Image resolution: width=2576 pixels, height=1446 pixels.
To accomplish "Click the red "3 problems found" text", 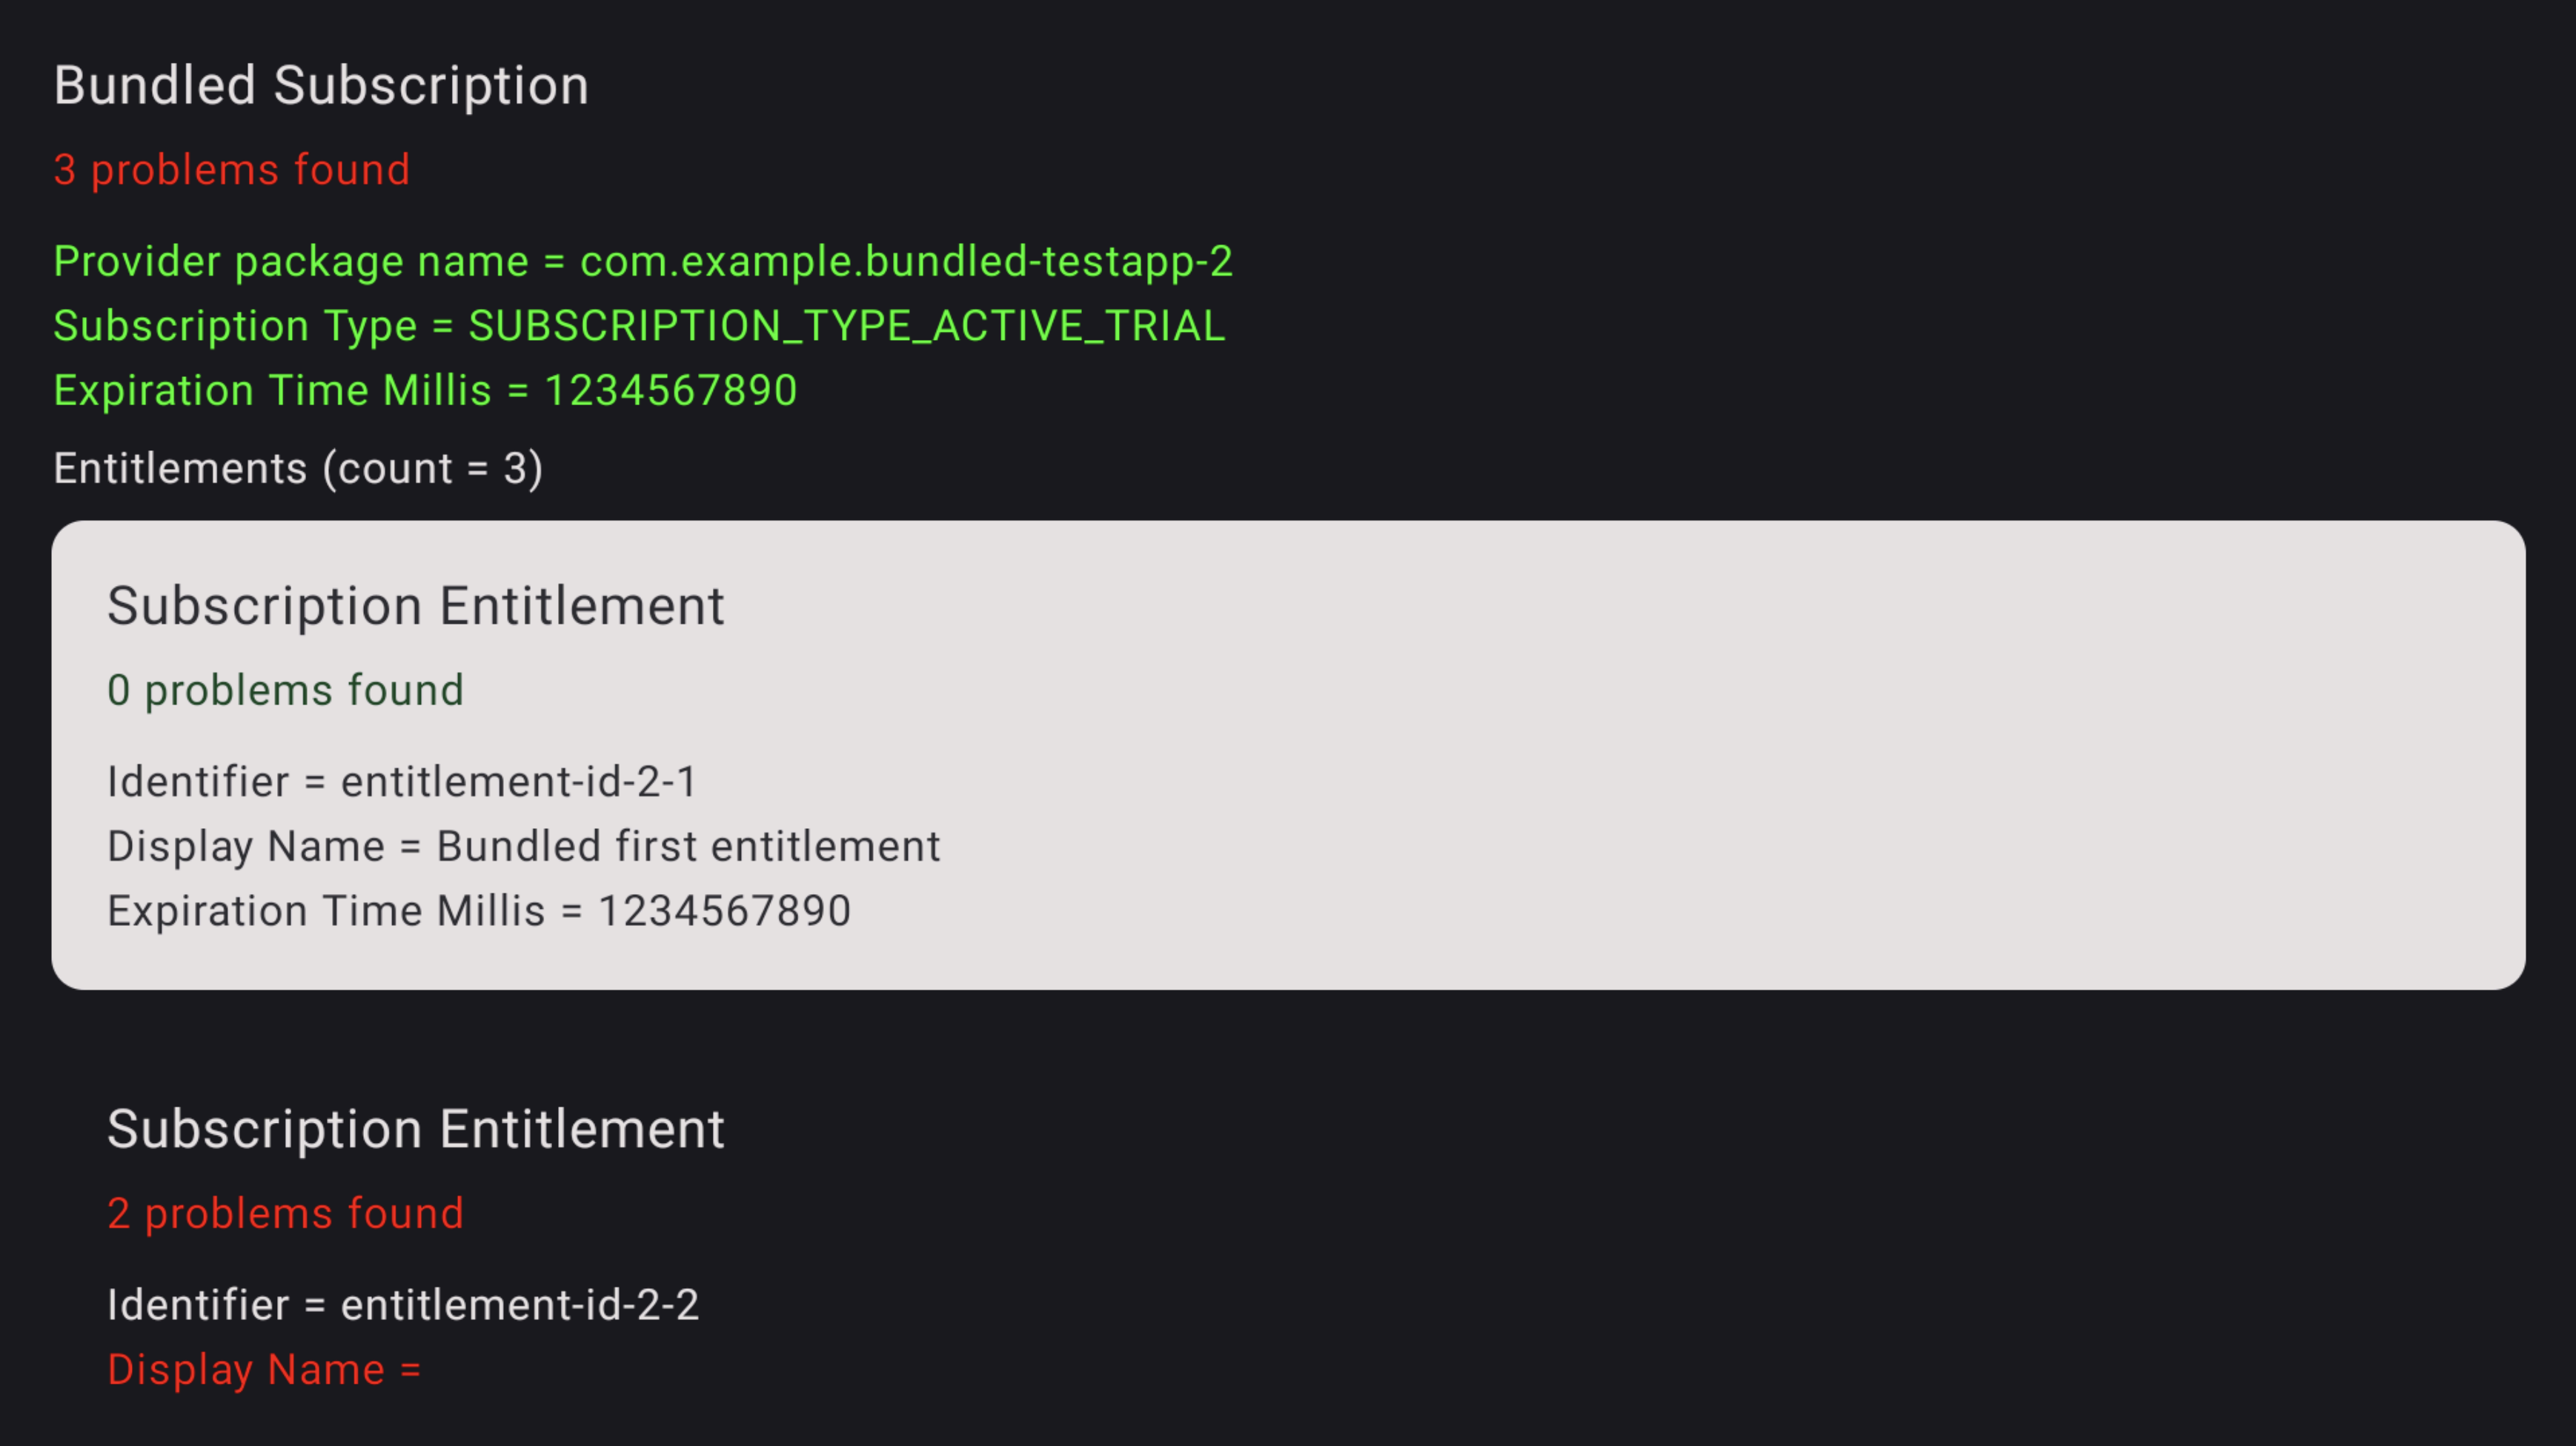I will (x=232, y=170).
